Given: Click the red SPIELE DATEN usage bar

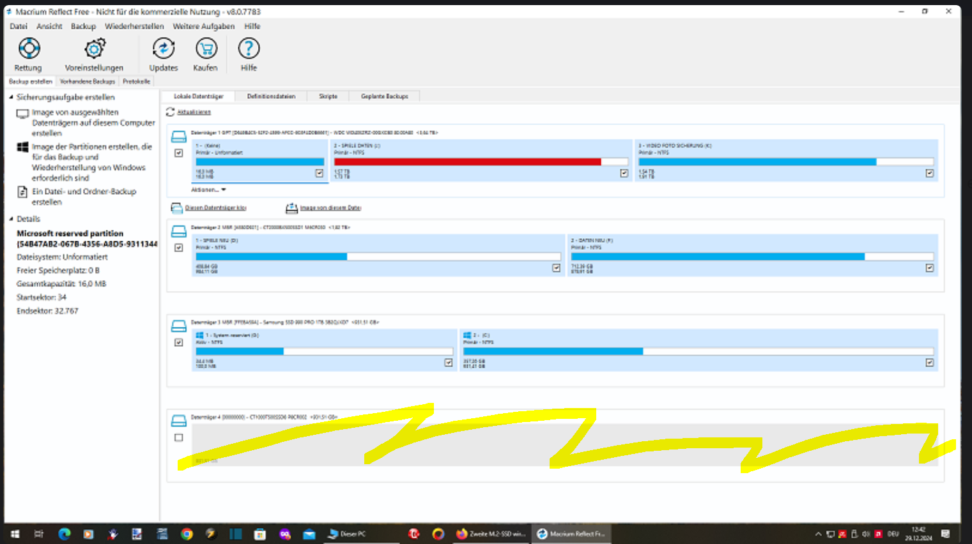Looking at the screenshot, I should (x=481, y=162).
